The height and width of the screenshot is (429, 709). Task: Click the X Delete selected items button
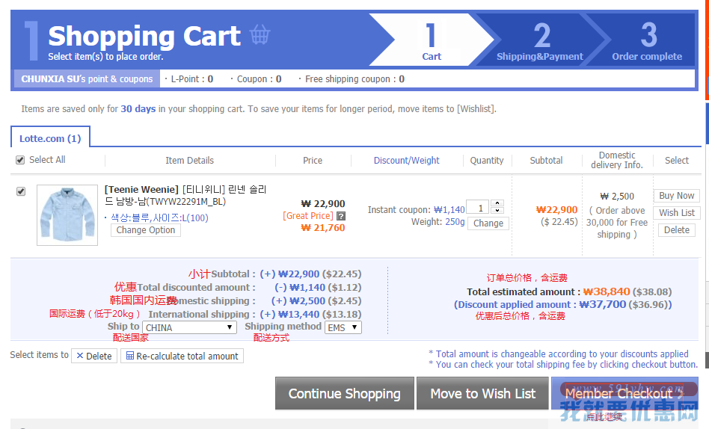(x=94, y=356)
